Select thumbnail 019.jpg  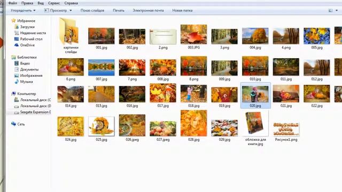pyautogui.click(x=224, y=94)
